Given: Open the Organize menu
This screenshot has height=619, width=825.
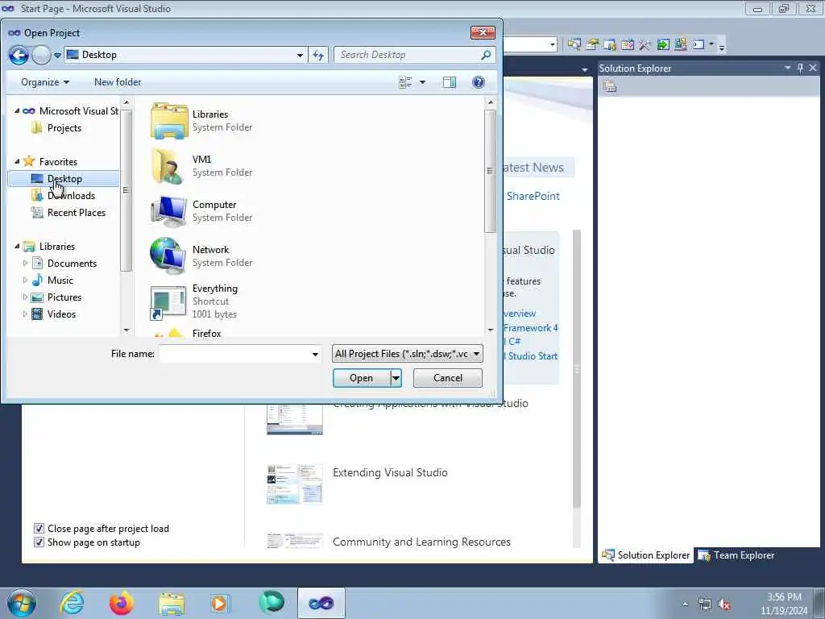Looking at the screenshot, I should click(x=45, y=82).
